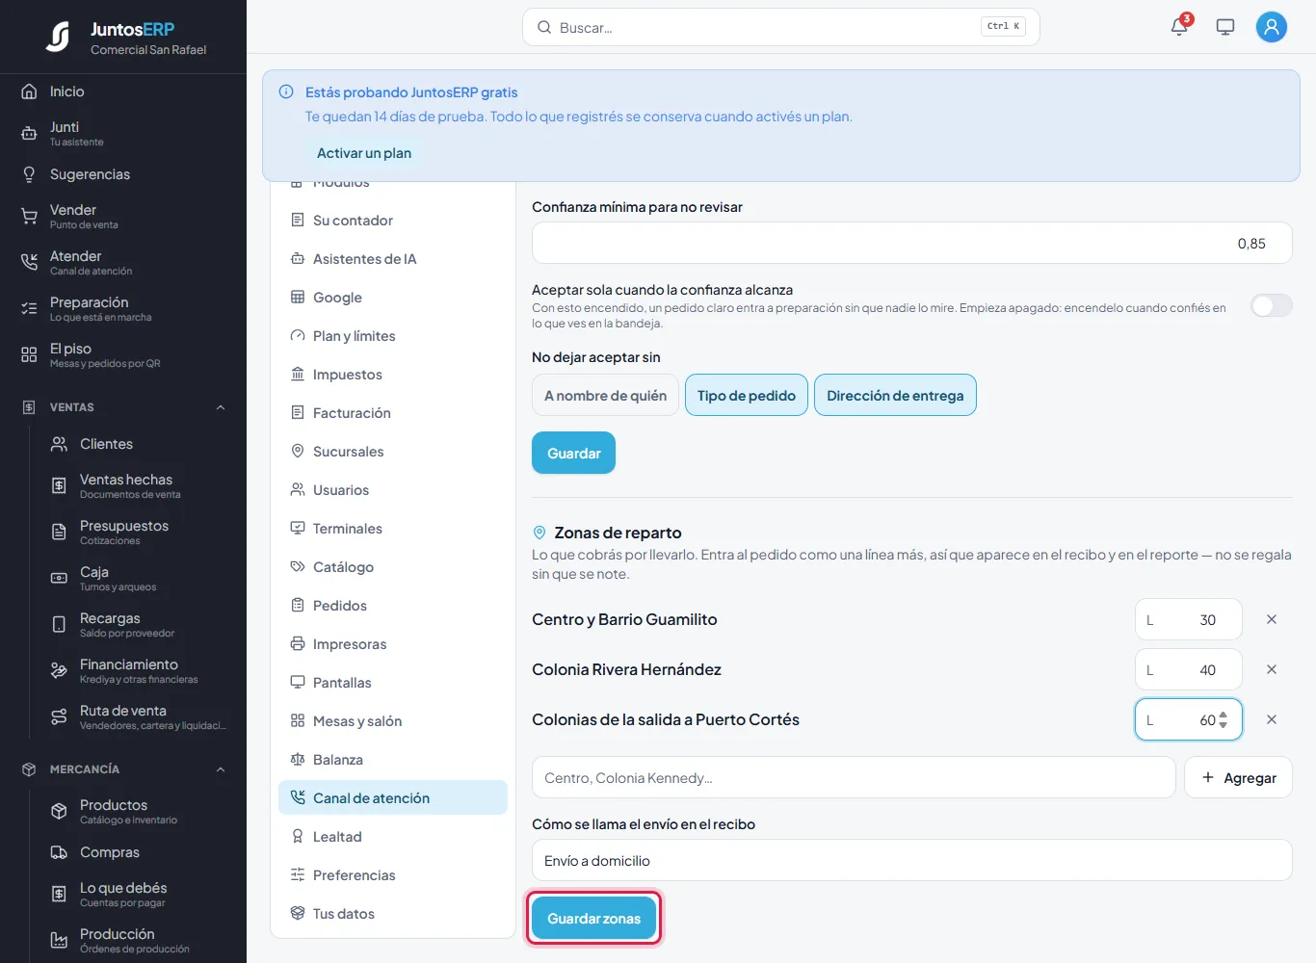Open Ruta de venta
Viewport: 1316px width, 963px height.
(x=138, y=716)
